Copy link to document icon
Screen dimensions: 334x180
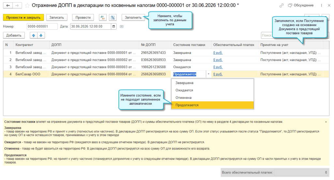point(281,6)
